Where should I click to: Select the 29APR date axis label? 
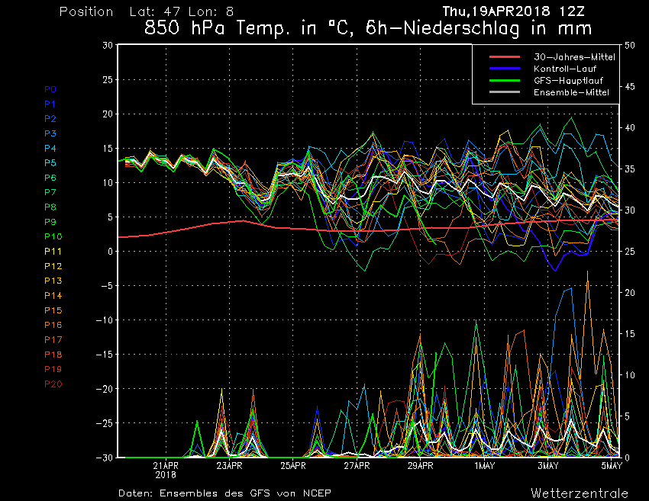pyautogui.click(x=420, y=464)
